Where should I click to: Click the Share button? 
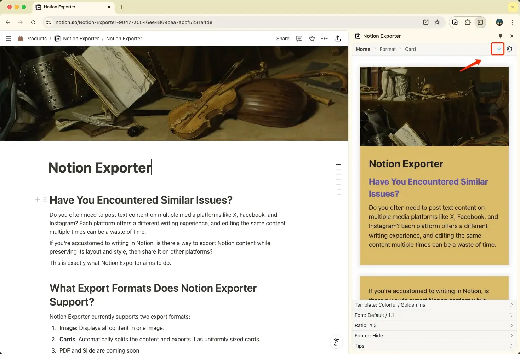point(282,39)
